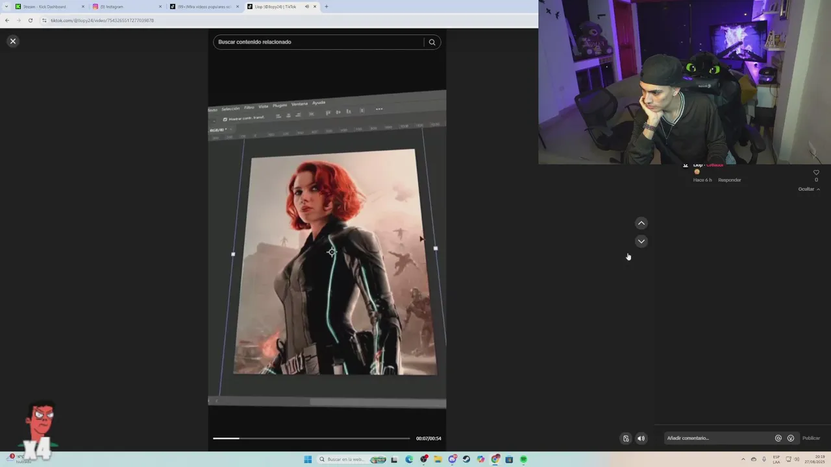Open the emoji picker in comment box

[791, 438]
